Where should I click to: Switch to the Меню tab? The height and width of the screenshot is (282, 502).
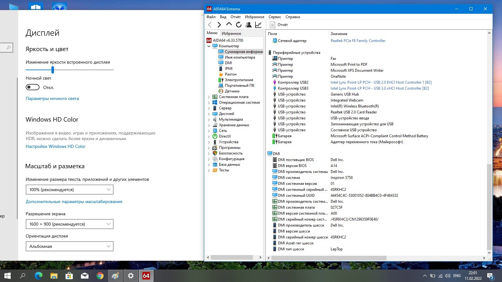click(x=212, y=33)
